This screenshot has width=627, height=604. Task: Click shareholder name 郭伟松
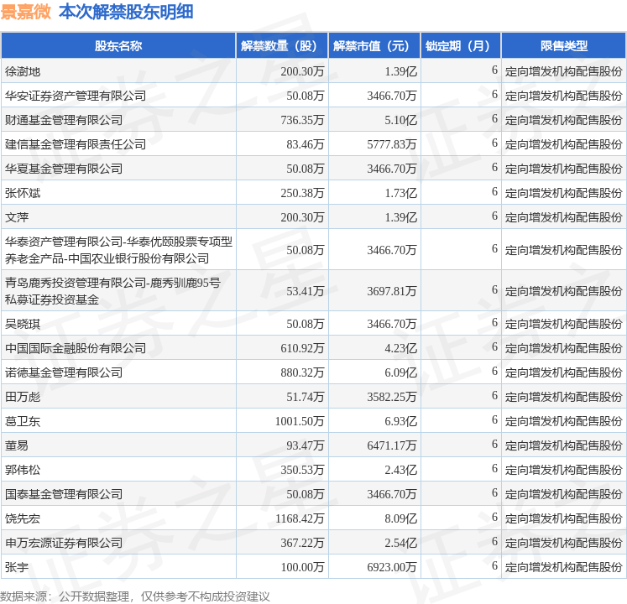click(23, 470)
